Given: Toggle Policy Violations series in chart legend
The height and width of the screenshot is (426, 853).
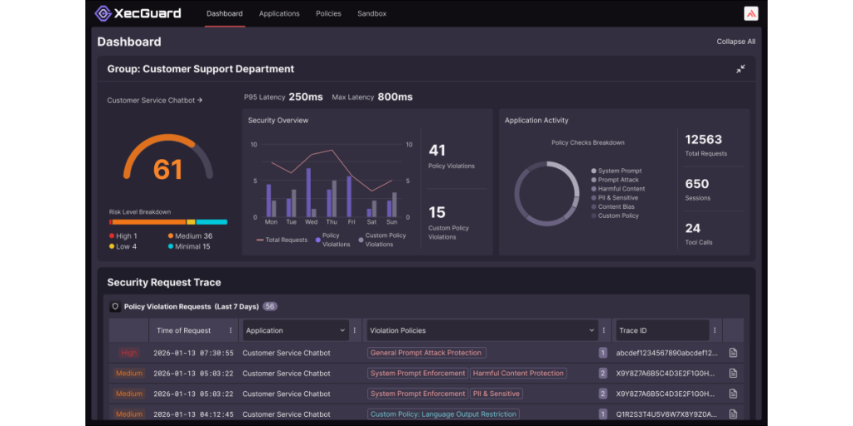Looking at the screenshot, I should tap(333, 240).
